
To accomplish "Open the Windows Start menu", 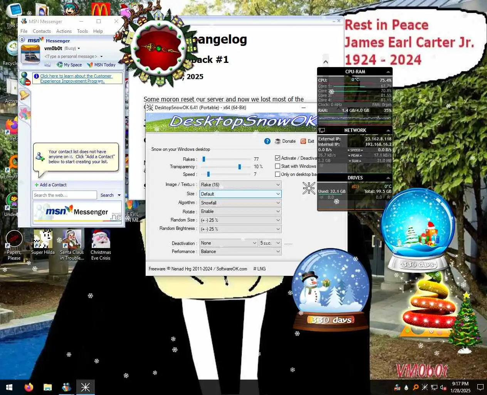I will 9,387.
